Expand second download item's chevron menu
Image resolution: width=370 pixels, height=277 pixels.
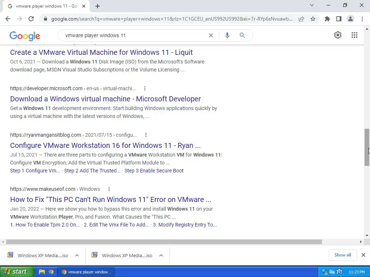click(x=161, y=255)
